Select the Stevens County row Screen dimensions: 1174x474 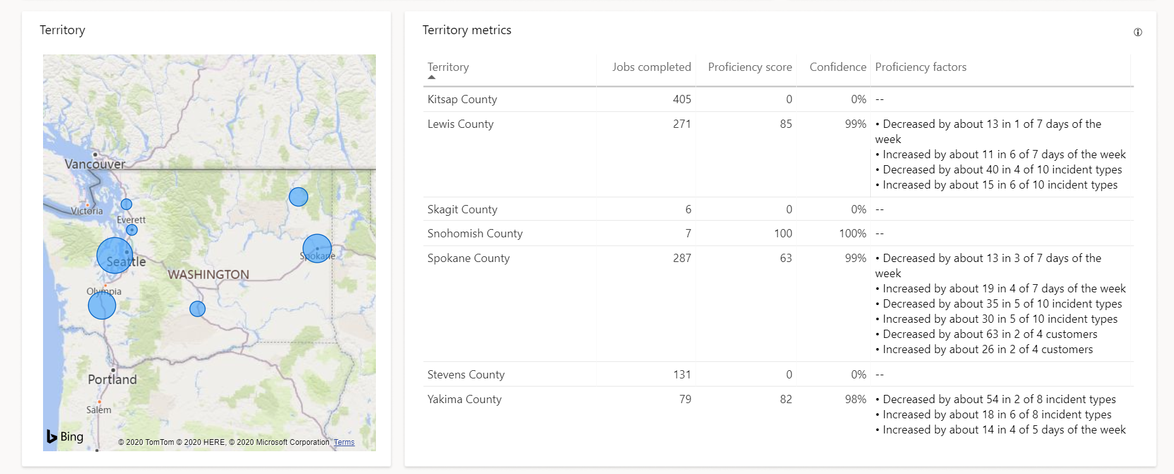coord(778,375)
